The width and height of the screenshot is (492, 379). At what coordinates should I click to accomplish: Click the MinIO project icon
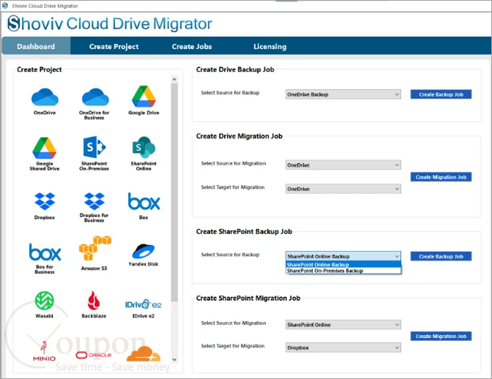click(x=44, y=351)
